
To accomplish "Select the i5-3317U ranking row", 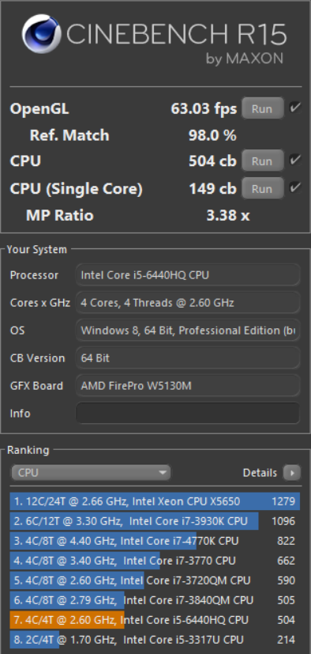I will click(x=155, y=640).
